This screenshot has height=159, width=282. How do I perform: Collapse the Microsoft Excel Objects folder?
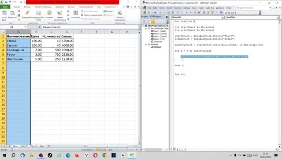(x=146, y=28)
